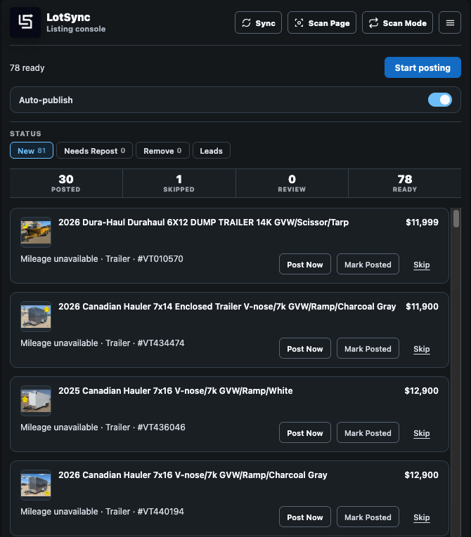
Task: Toggle the Auto-publish switch
Action: click(440, 100)
